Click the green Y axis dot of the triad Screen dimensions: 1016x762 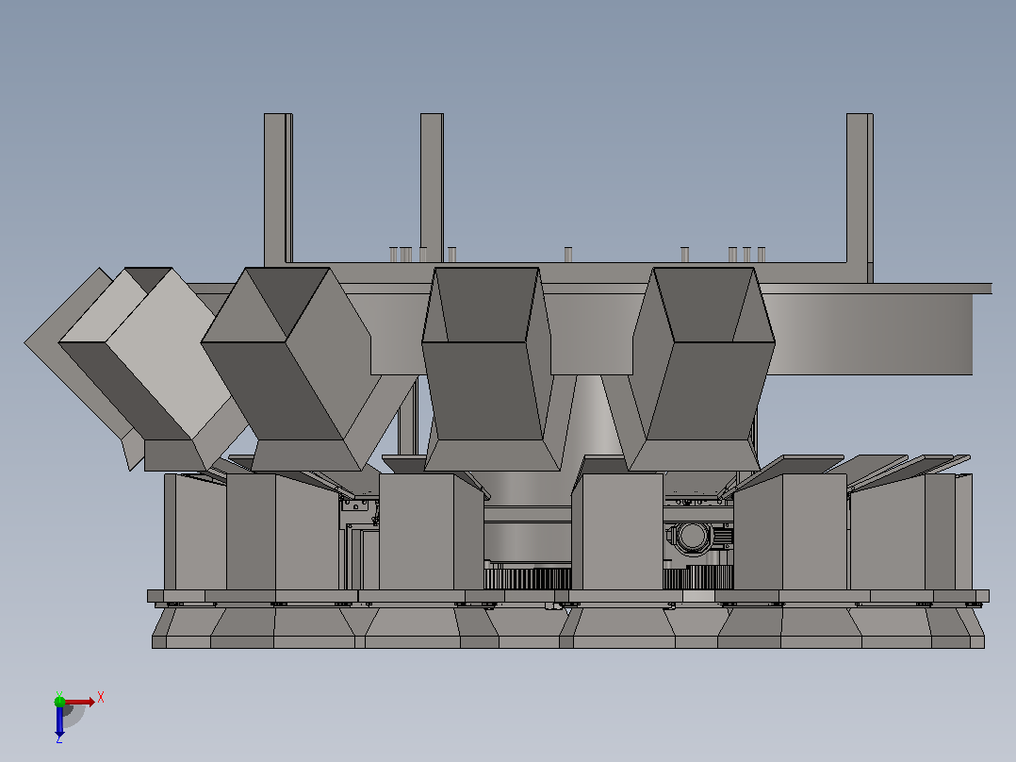tap(59, 701)
